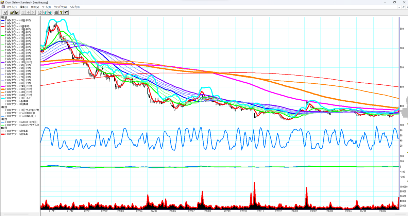
Task: Click the red swatch of the last 出来高 entry
Action: tap(3, 134)
